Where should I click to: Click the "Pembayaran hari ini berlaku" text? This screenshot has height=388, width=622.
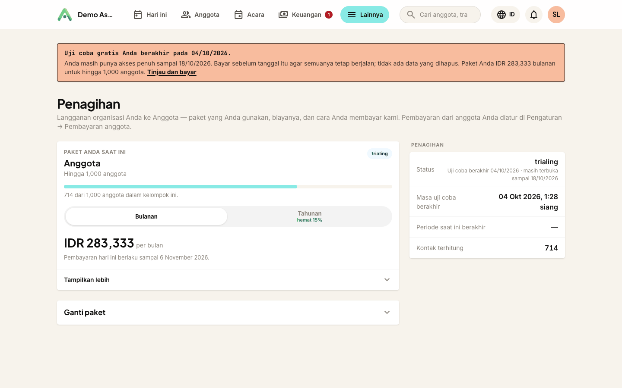(136, 257)
